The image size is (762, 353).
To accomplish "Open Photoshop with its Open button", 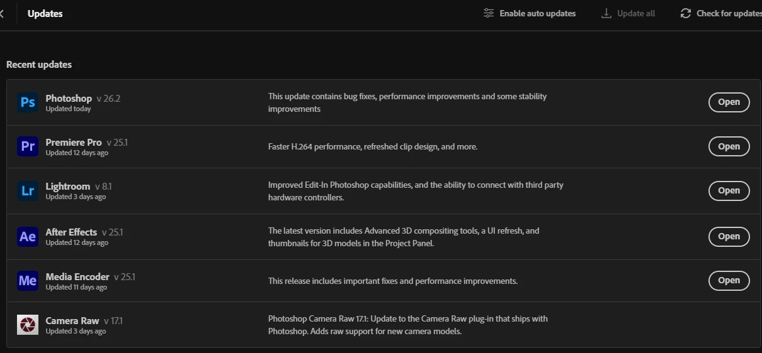I will click(x=729, y=102).
